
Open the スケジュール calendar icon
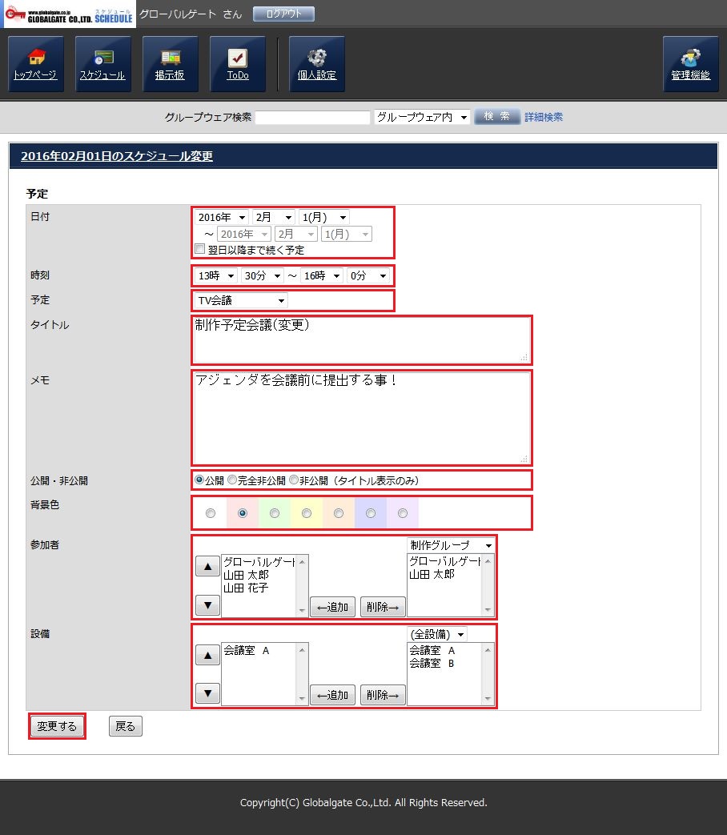pos(102,64)
